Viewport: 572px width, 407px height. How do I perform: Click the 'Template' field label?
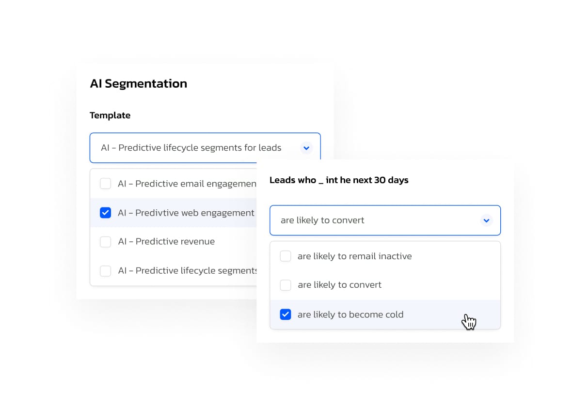pos(110,115)
